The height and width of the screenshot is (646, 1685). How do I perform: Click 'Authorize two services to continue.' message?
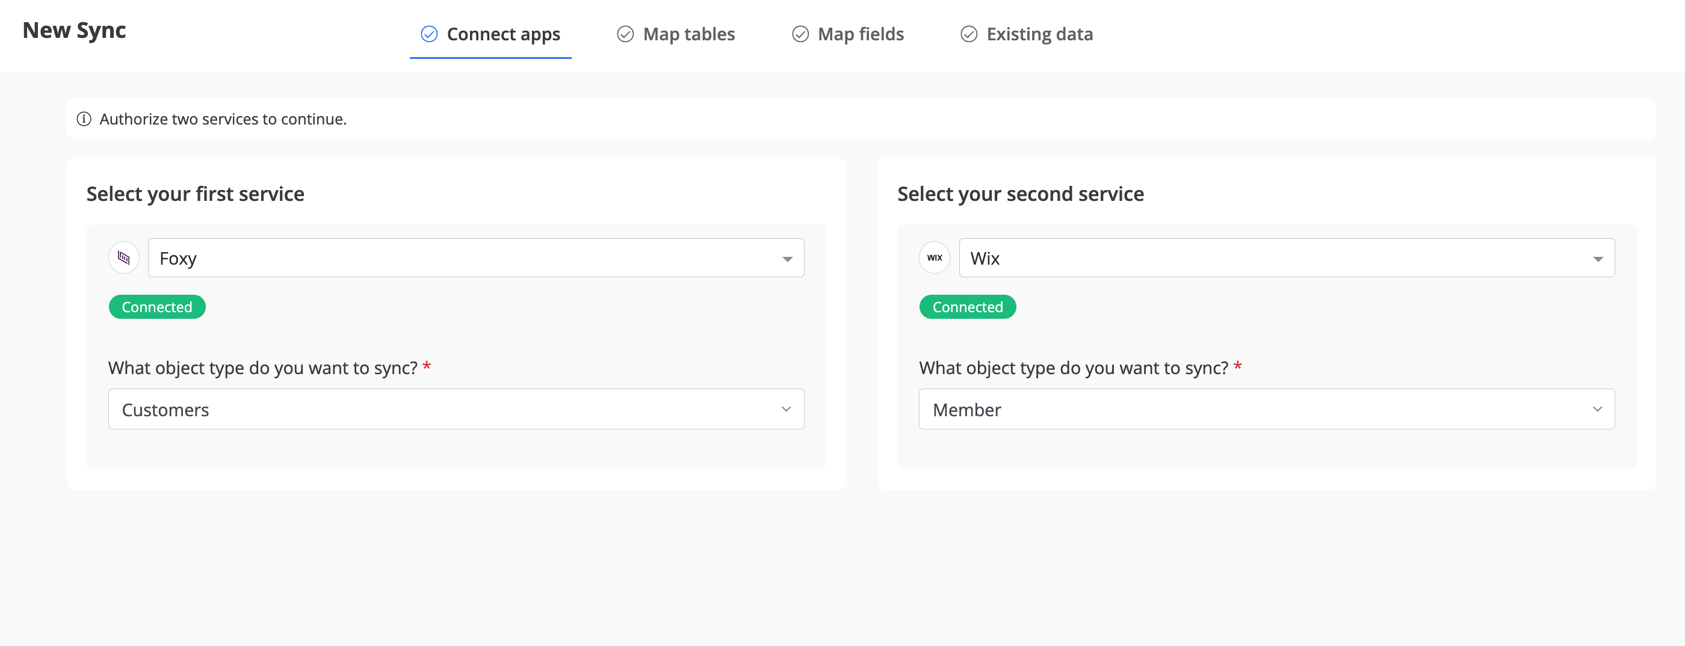[223, 119]
